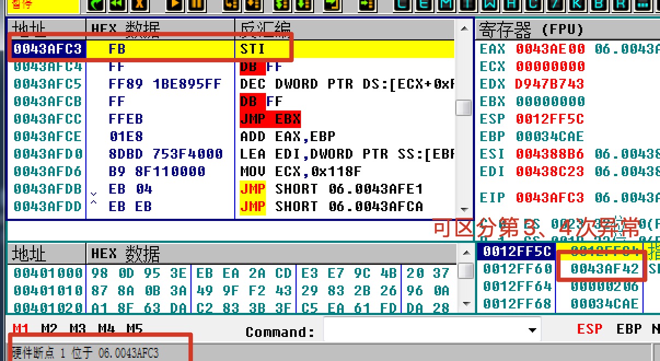The height and width of the screenshot is (361, 660).
Task: Click the hex dump pane scrollbar thumb
Action: (x=466, y=271)
